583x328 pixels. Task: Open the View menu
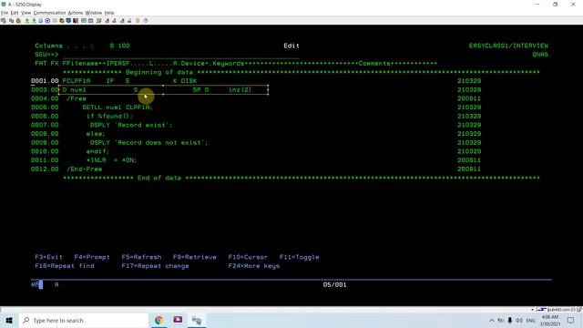click(26, 13)
